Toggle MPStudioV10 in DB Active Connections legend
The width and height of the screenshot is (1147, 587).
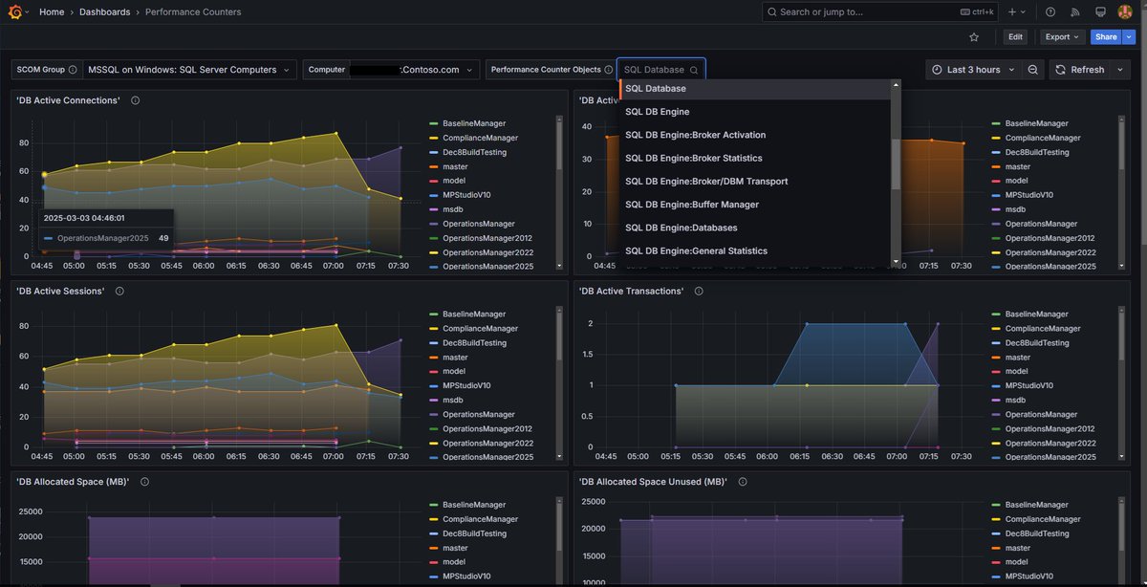coord(466,195)
